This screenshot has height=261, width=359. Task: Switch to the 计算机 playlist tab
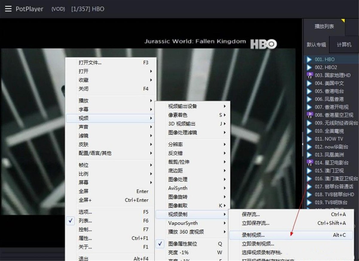(344, 45)
